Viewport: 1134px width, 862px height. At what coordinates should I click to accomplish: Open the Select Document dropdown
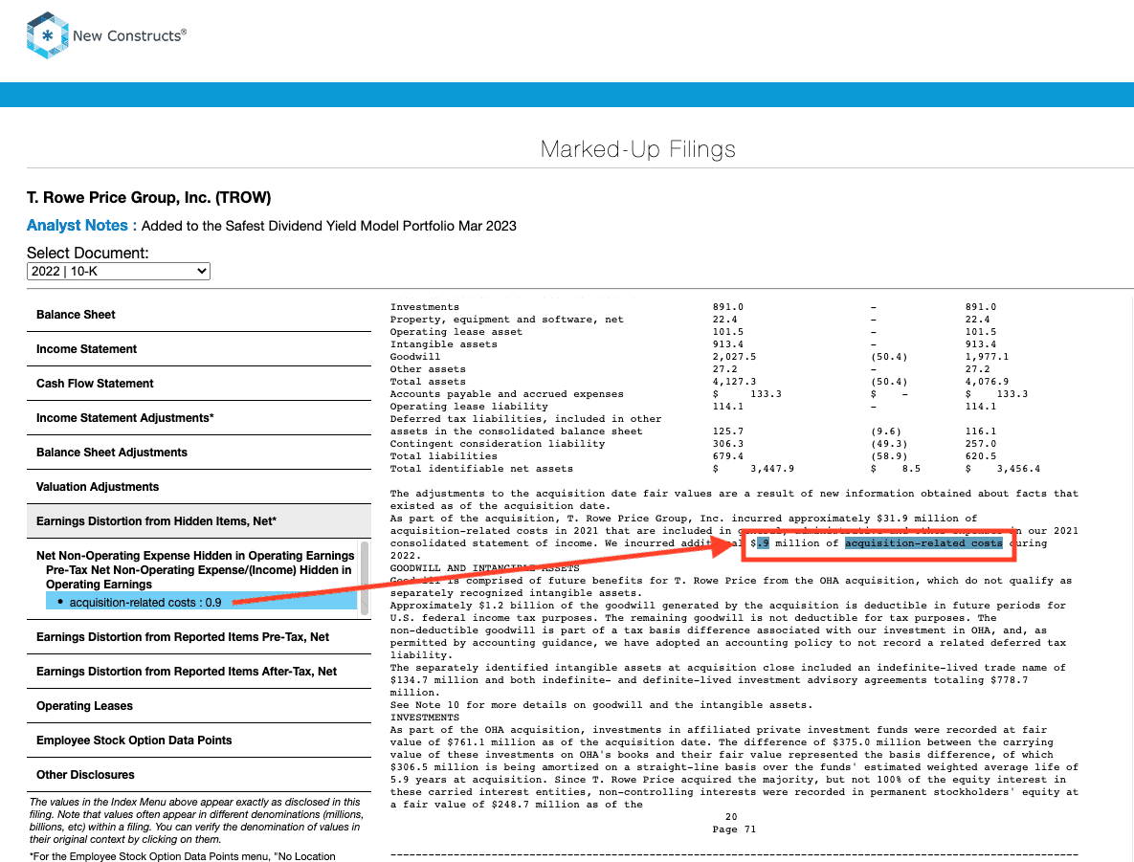point(119,271)
